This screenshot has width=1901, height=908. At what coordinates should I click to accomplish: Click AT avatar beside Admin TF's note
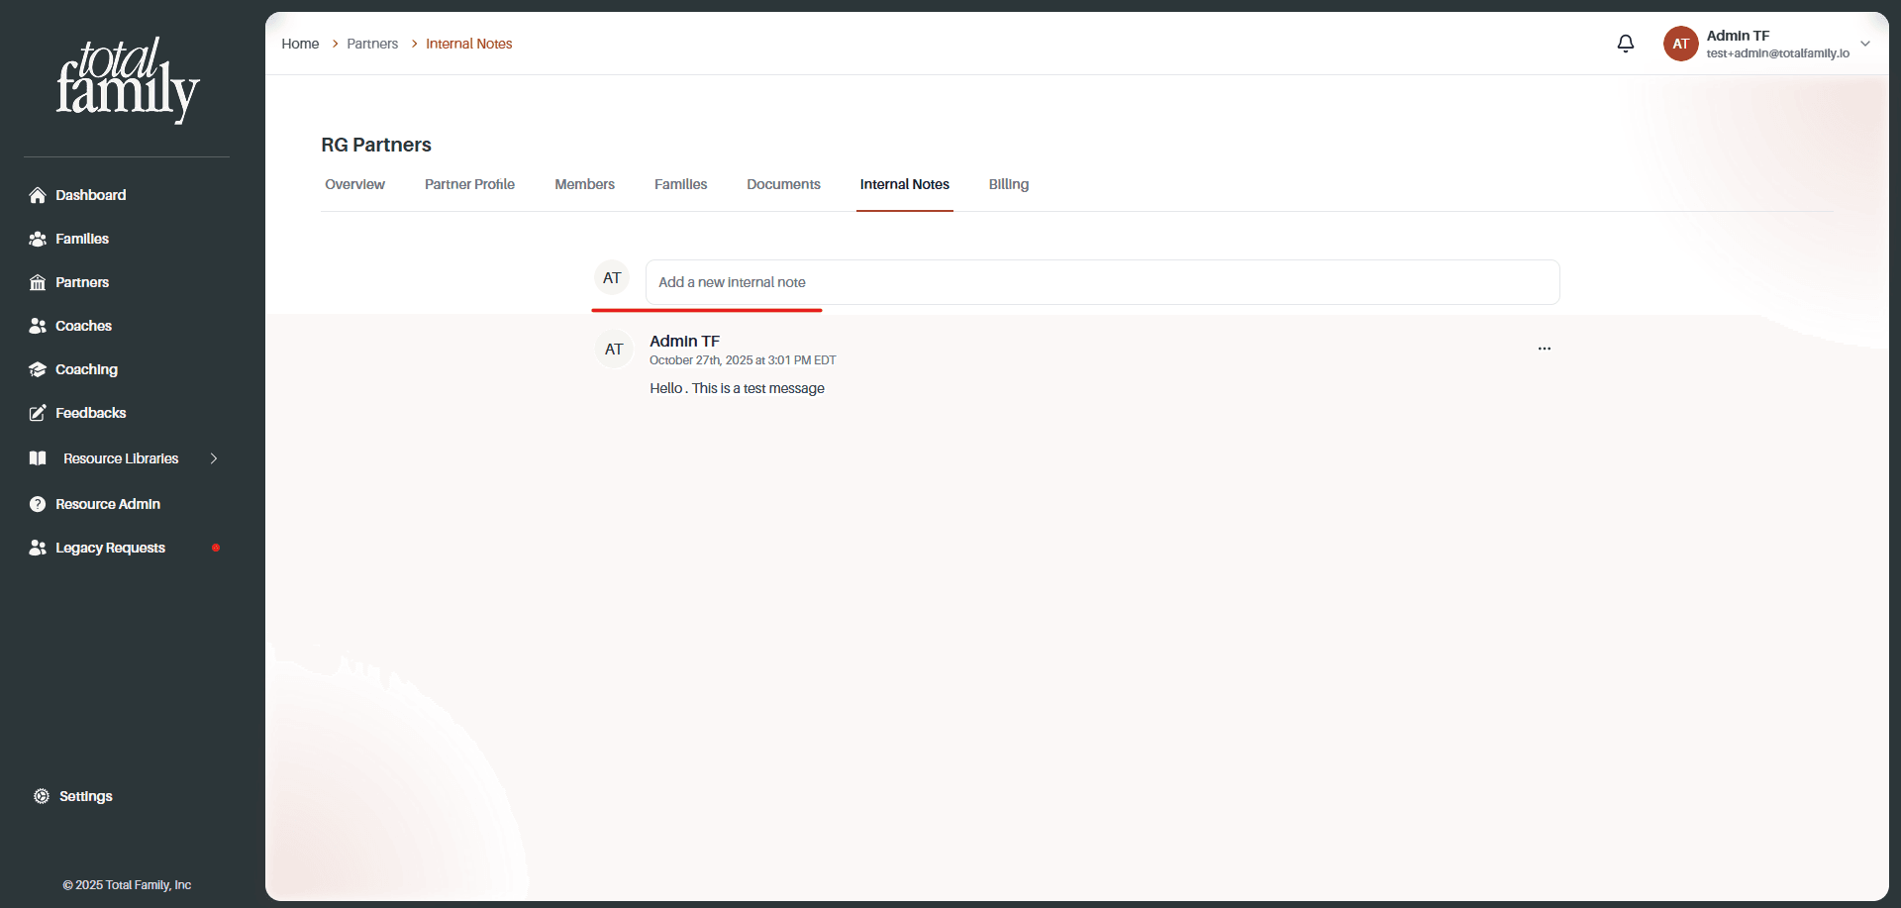click(614, 350)
